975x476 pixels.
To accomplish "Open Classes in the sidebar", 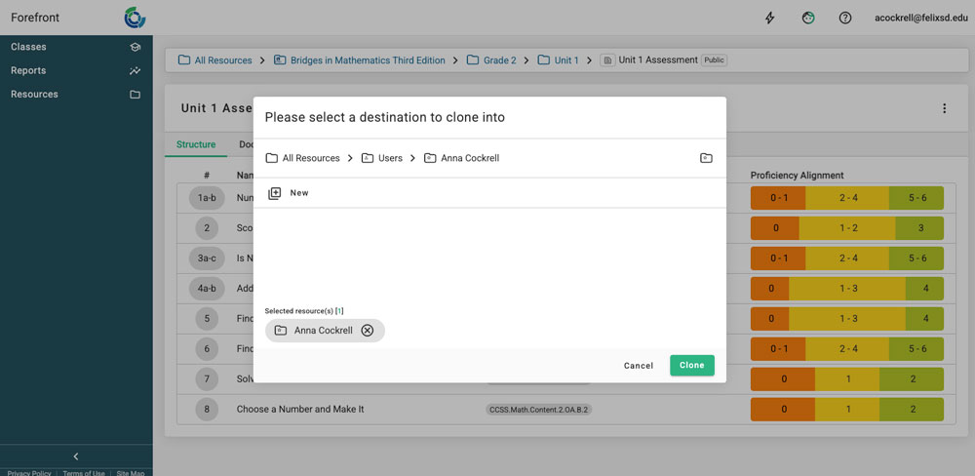I will 29,47.
